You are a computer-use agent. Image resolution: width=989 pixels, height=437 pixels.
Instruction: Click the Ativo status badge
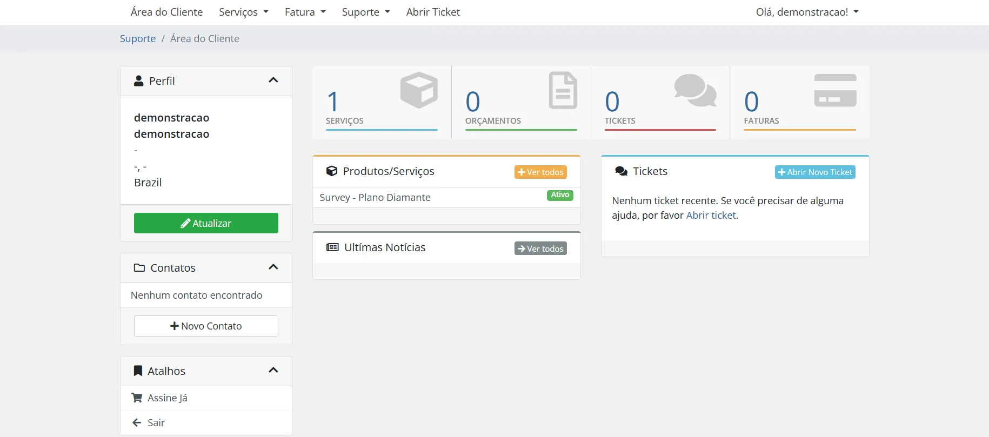560,195
